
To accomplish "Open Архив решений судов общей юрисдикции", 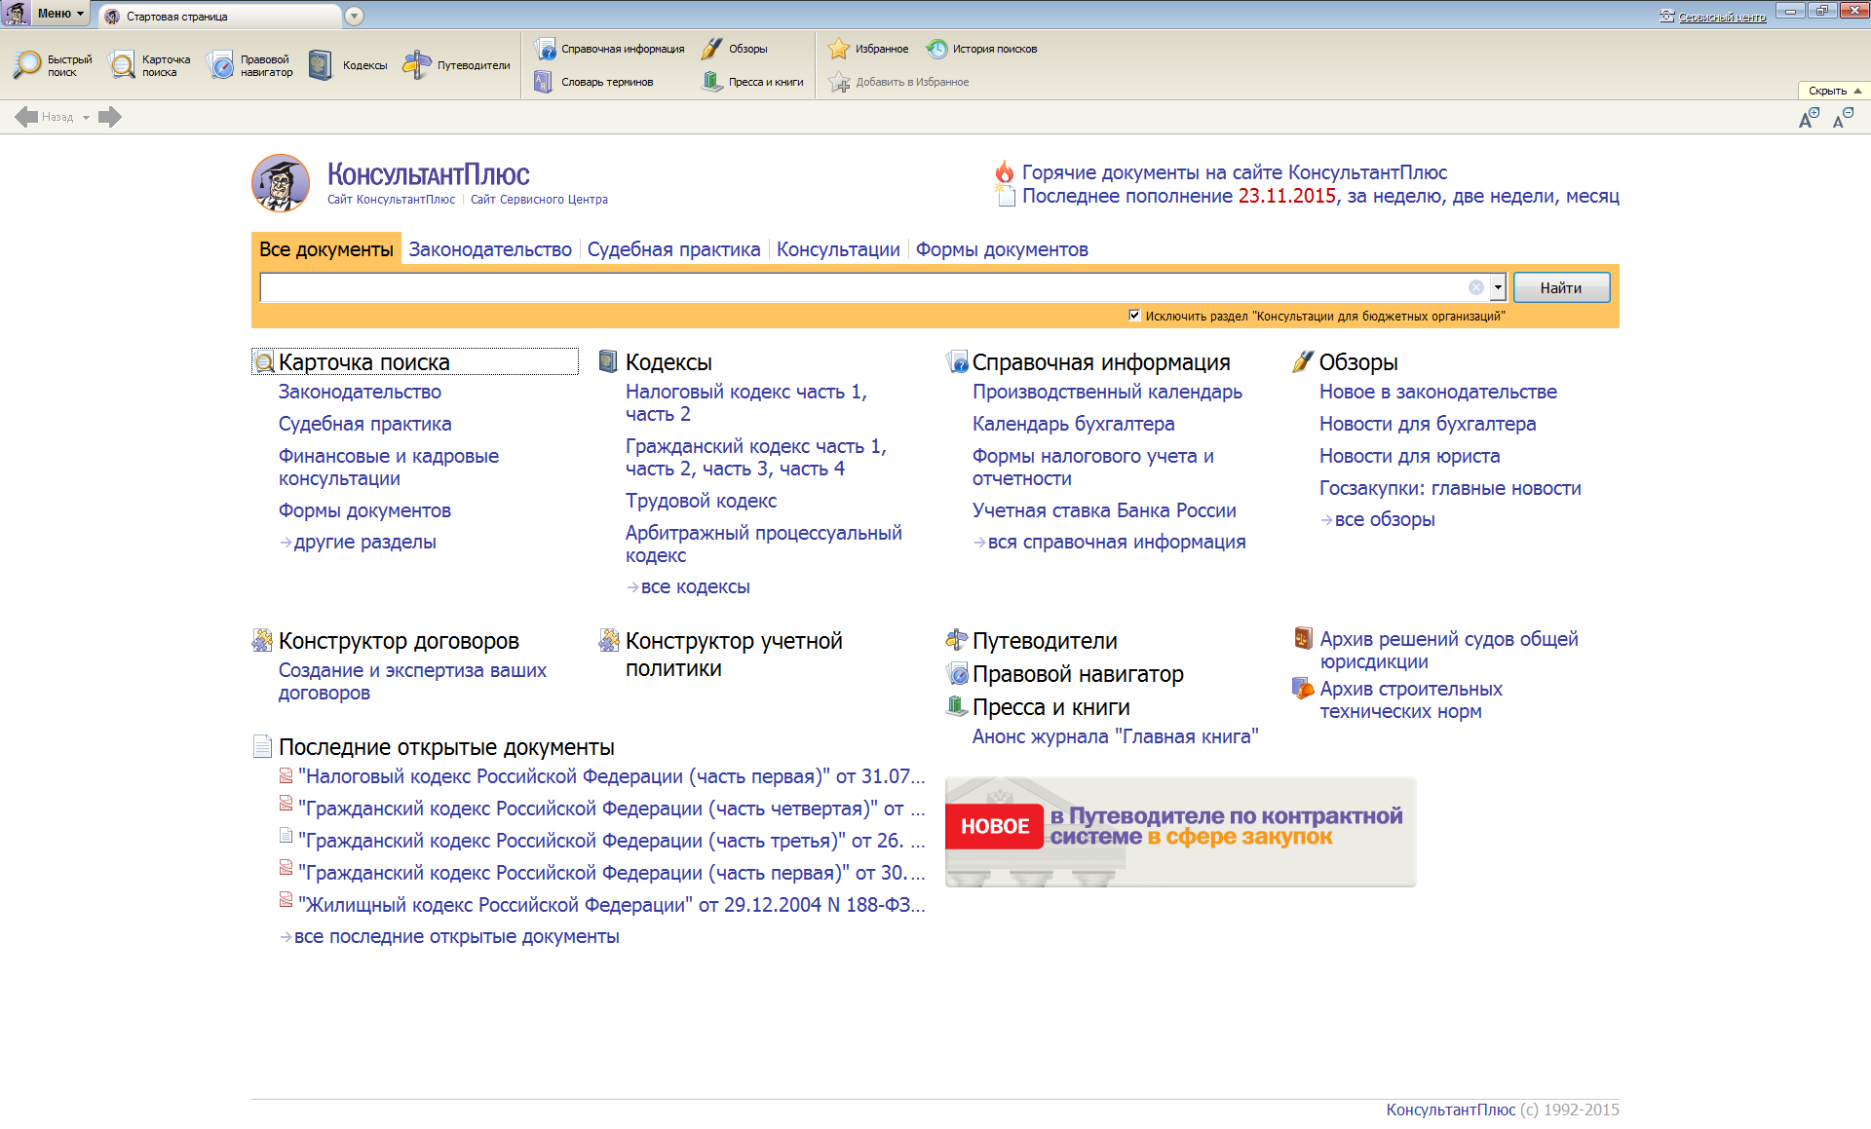I will point(1449,650).
